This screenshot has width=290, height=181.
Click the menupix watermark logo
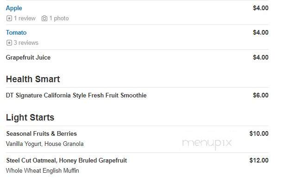[207, 143]
